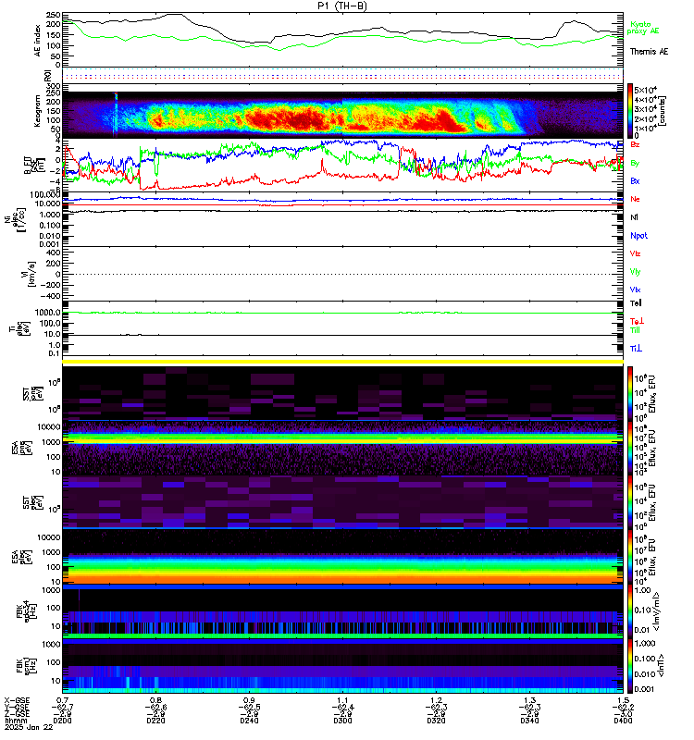
Task: Click the 0240 time tick label
Action: tap(249, 721)
